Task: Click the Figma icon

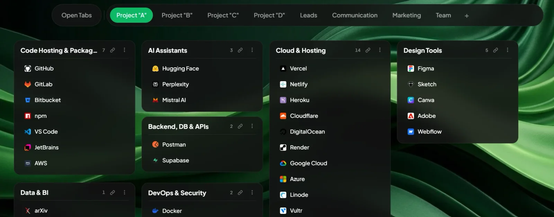Action: point(411,69)
